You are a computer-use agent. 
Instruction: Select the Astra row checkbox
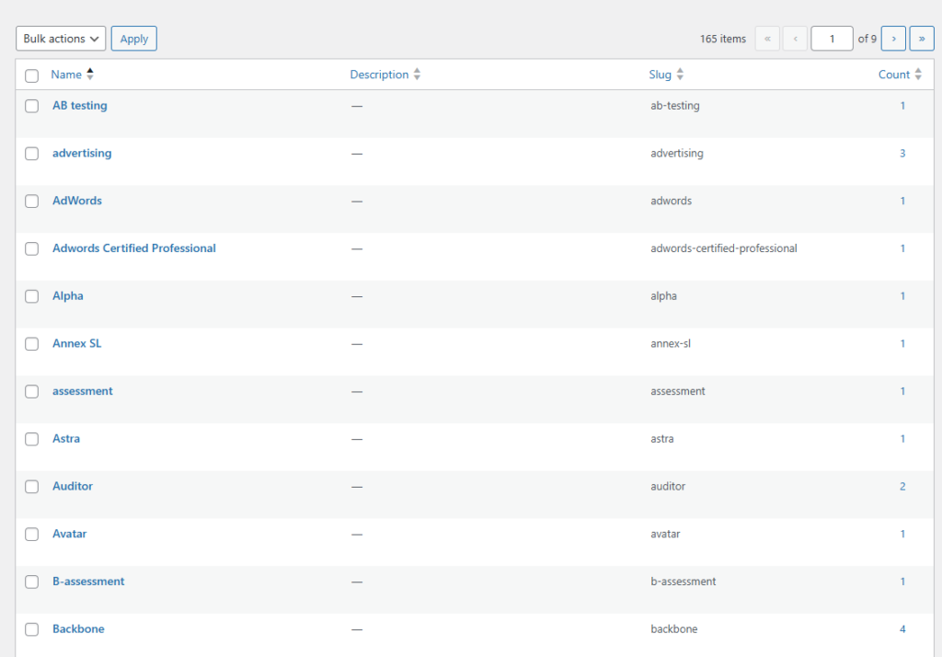click(31, 438)
